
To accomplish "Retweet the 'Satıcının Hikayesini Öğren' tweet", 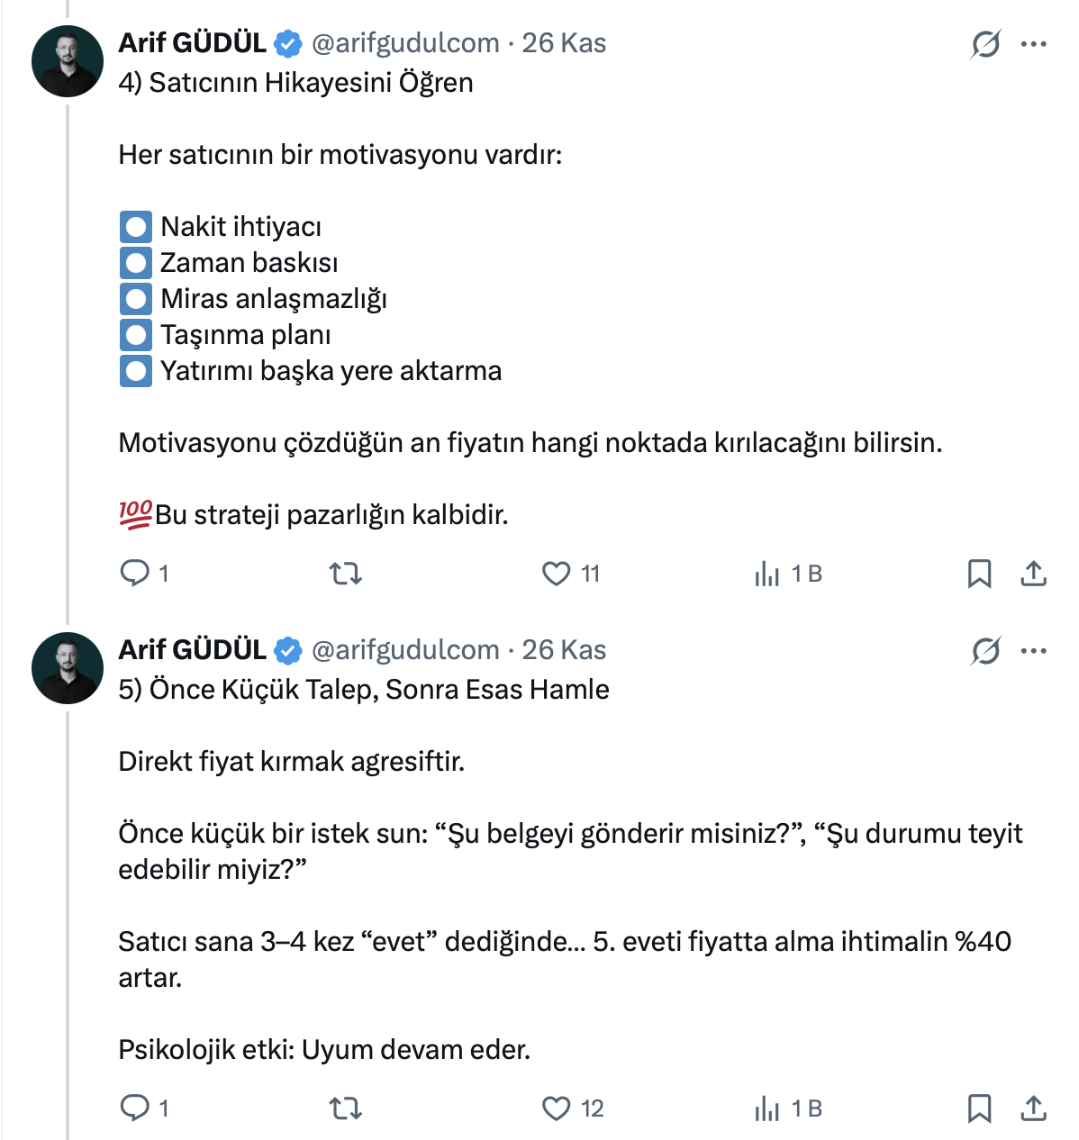I will point(346,573).
